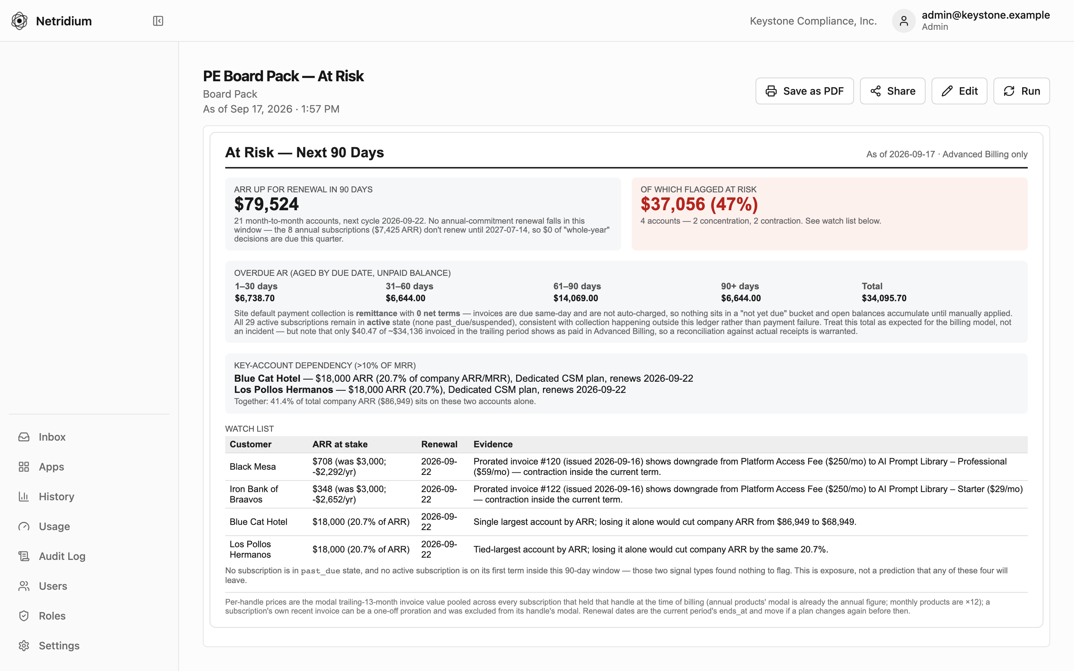Click the Apps grid icon
The width and height of the screenshot is (1074, 671).
[24, 467]
